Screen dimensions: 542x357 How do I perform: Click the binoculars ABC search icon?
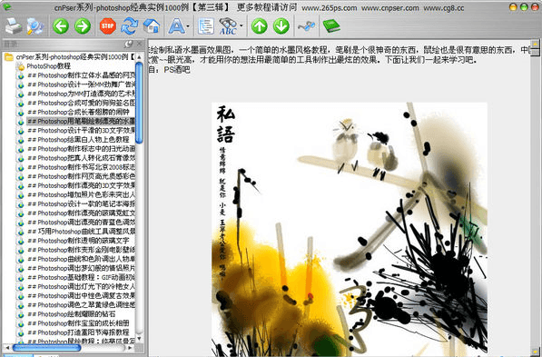pyautogui.click(x=228, y=26)
